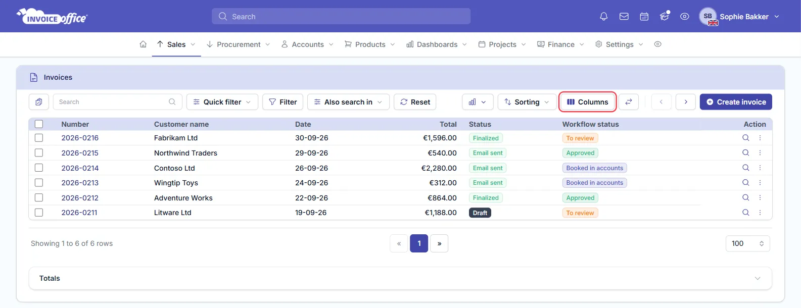This screenshot has width=801, height=308.
Task: Click the Filter button
Action: click(x=283, y=102)
